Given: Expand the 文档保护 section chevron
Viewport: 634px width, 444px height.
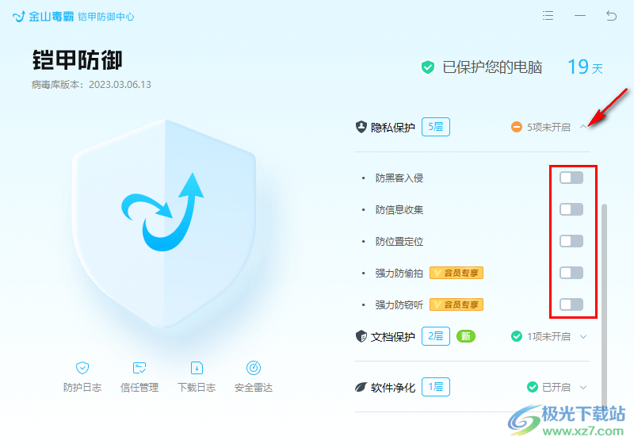Looking at the screenshot, I should tap(583, 336).
